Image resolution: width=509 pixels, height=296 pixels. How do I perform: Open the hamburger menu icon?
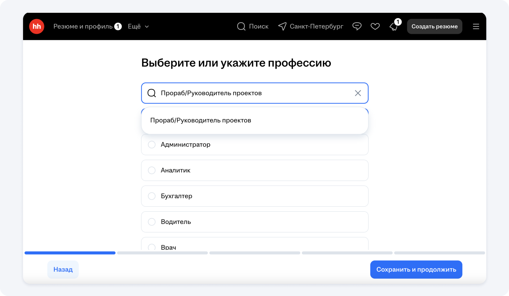pos(476,26)
